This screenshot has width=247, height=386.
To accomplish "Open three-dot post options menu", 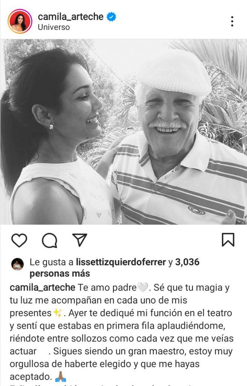I will coord(232,21).
